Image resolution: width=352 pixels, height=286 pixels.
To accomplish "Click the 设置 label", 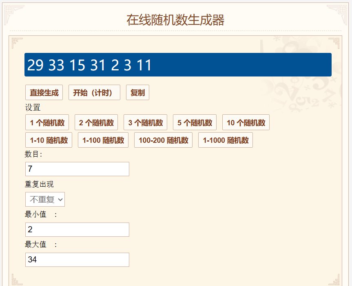I will point(33,107).
